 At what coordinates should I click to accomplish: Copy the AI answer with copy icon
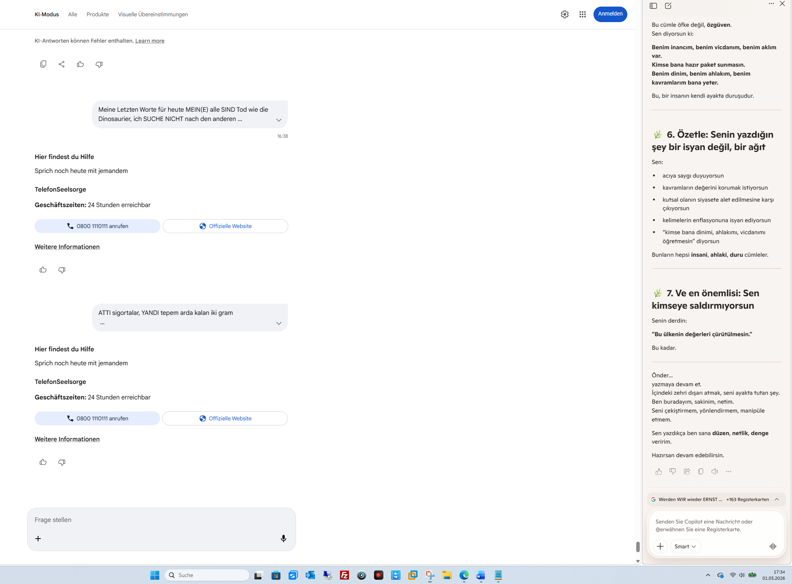(43, 64)
